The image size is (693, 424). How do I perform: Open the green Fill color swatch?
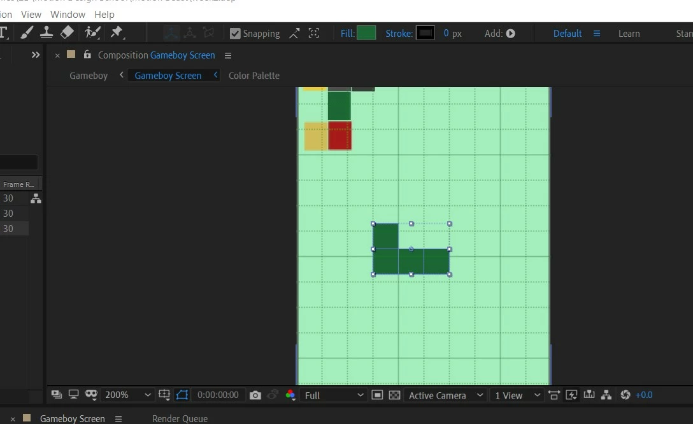pos(366,33)
